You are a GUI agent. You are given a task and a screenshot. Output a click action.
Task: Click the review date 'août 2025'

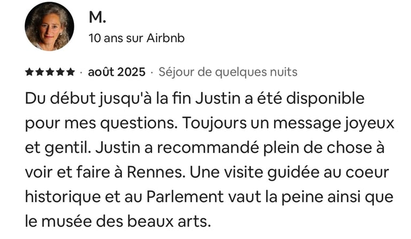pyautogui.click(x=117, y=72)
